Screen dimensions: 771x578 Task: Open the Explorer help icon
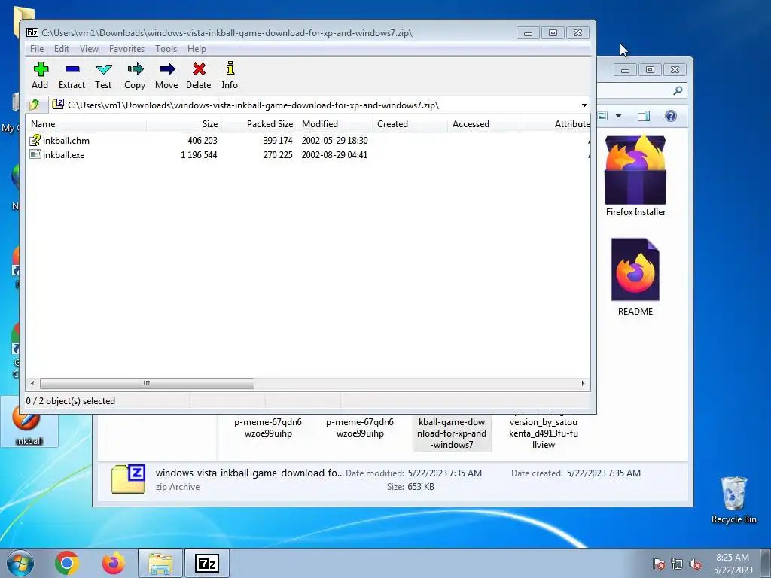click(671, 116)
